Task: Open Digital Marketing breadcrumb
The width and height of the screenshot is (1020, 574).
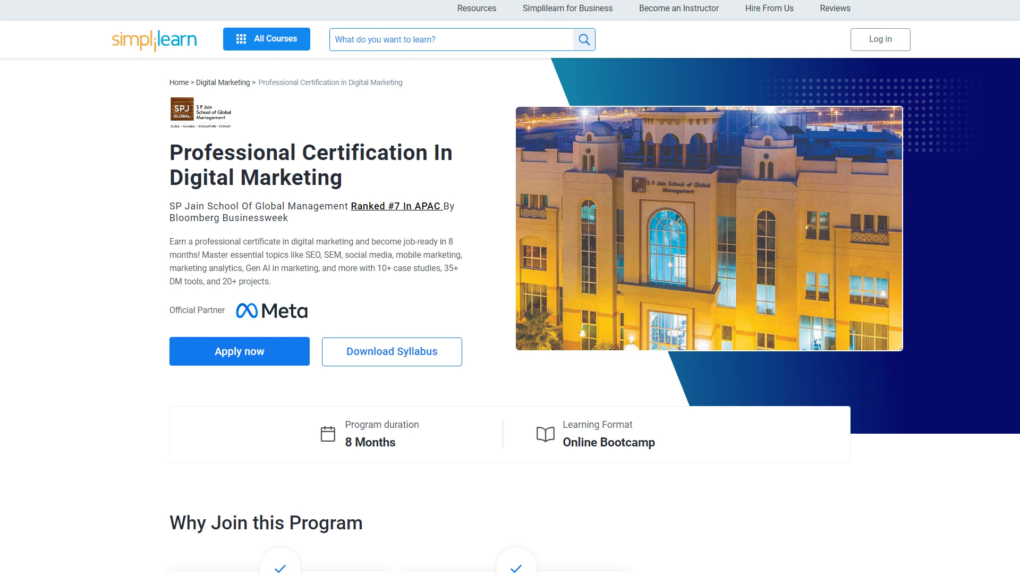Action: coord(223,82)
